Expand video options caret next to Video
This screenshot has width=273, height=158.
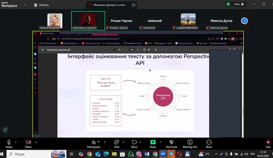(x=36, y=142)
